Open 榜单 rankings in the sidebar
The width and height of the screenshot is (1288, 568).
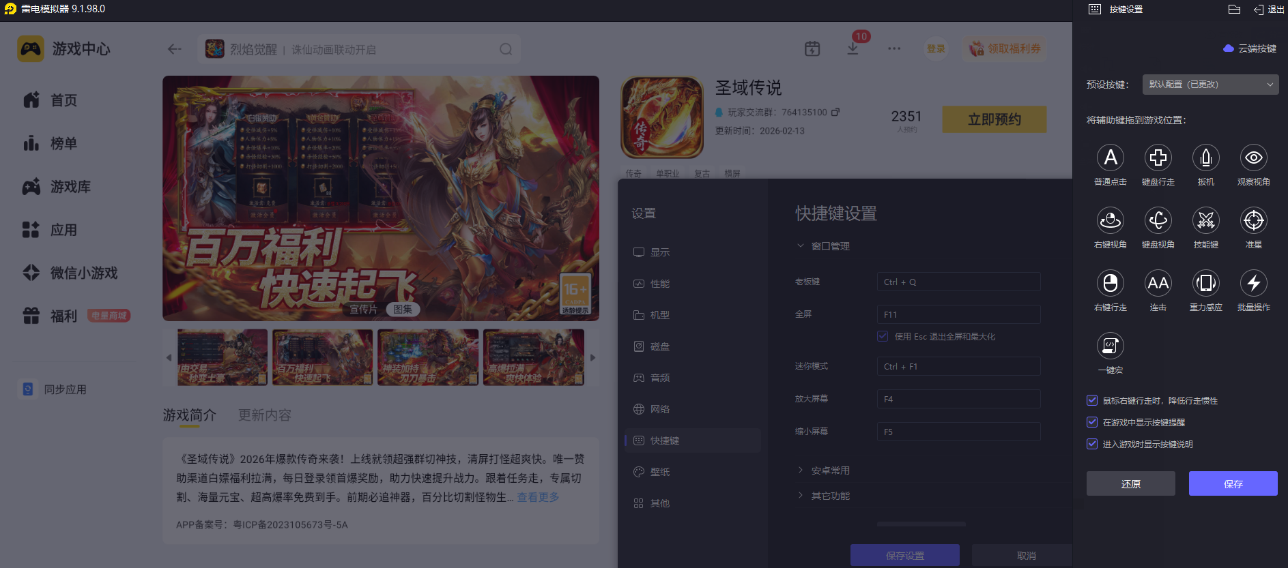coord(50,143)
